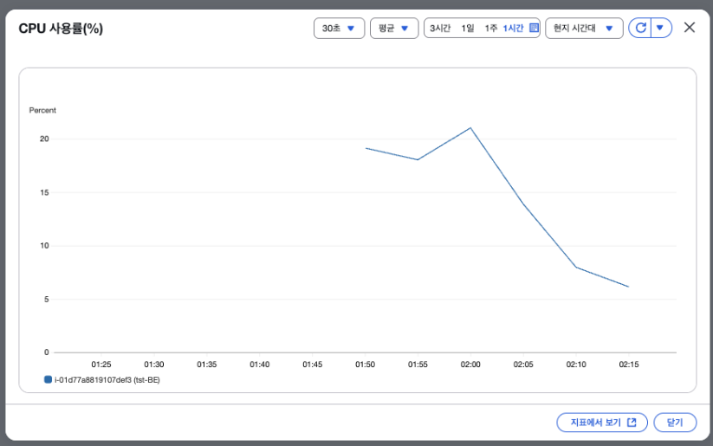Expand the refresh interval dropdown arrow
Screen dimensions: 713x446
[661, 29]
